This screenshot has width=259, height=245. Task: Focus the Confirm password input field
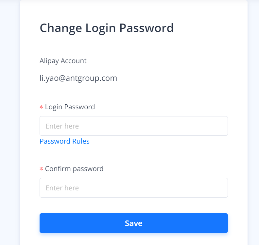(x=133, y=188)
